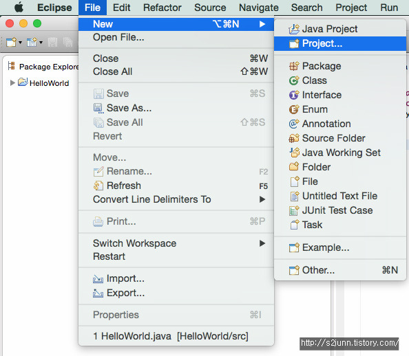Viewport: 409px width, 356px height.
Task: Click the Java Working Set icon
Action: [x=294, y=153]
